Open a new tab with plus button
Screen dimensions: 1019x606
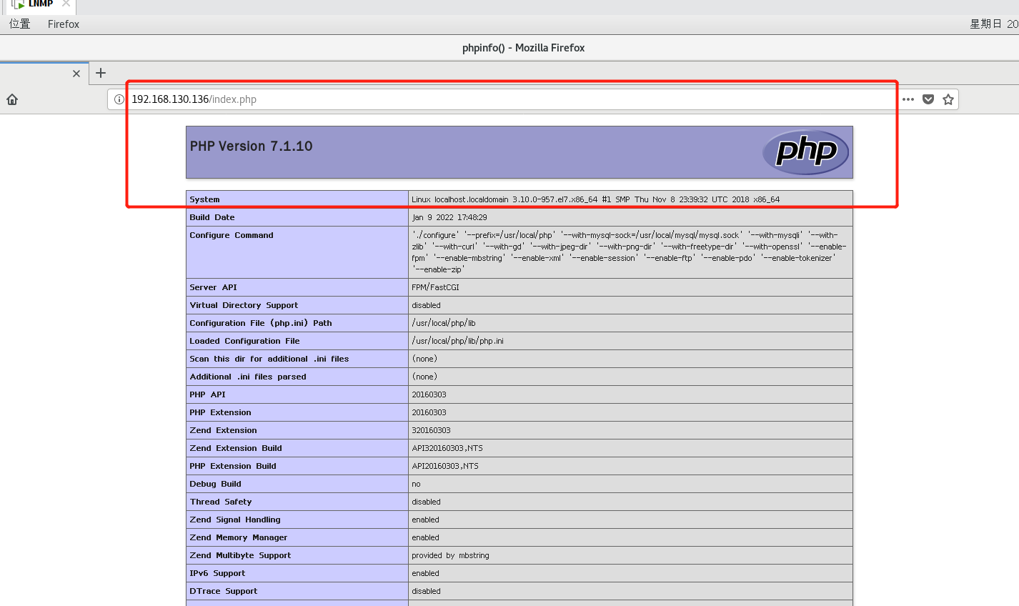click(x=101, y=73)
